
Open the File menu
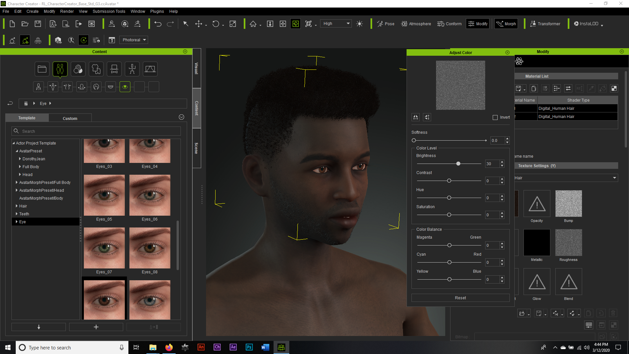tap(6, 11)
